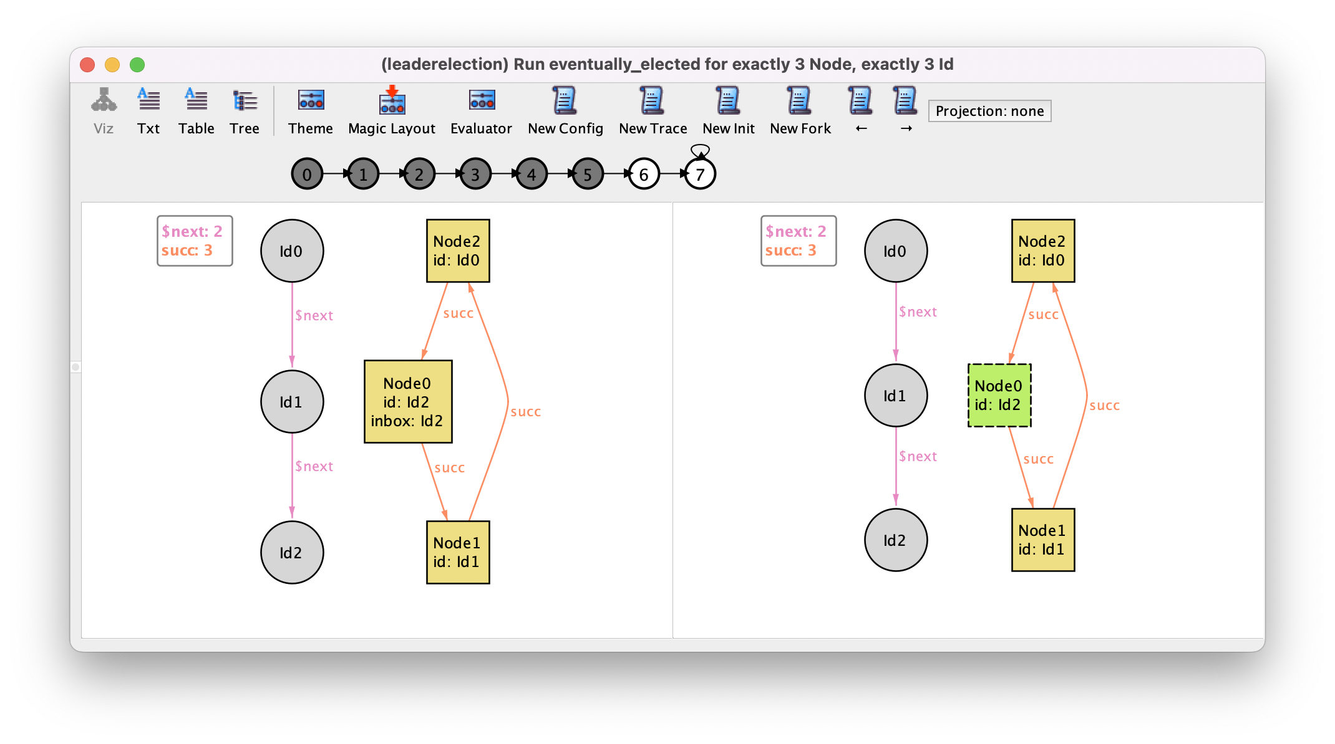The width and height of the screenshot is (1335, 744).
Task: Click the Magic Layout icon
Action: click(x=391, y=103)
